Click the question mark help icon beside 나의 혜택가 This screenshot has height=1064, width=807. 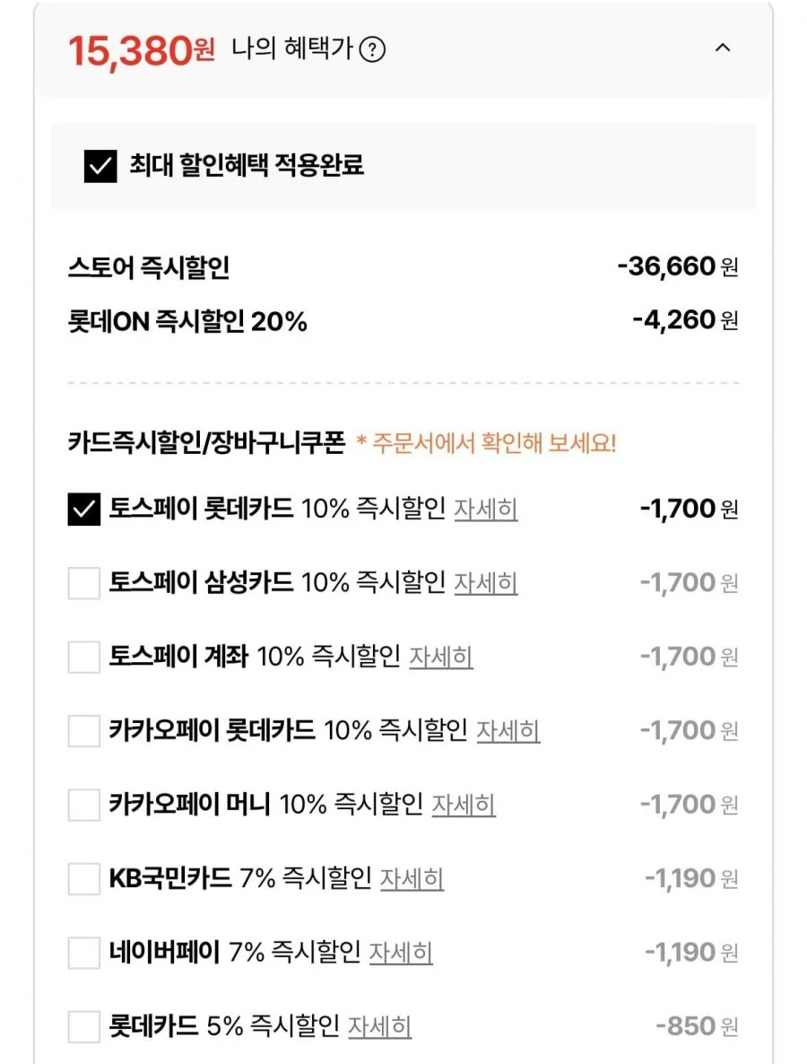pos(372,49)
